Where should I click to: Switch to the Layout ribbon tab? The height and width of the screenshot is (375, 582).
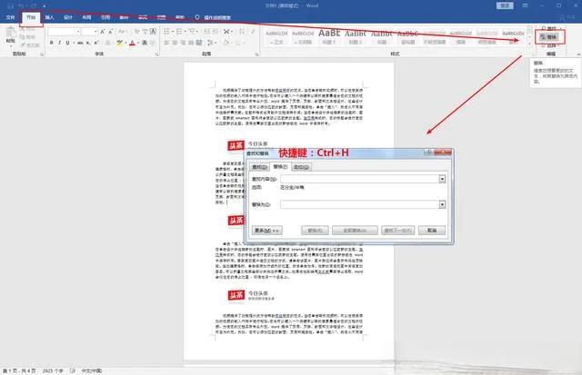point(86,17)
